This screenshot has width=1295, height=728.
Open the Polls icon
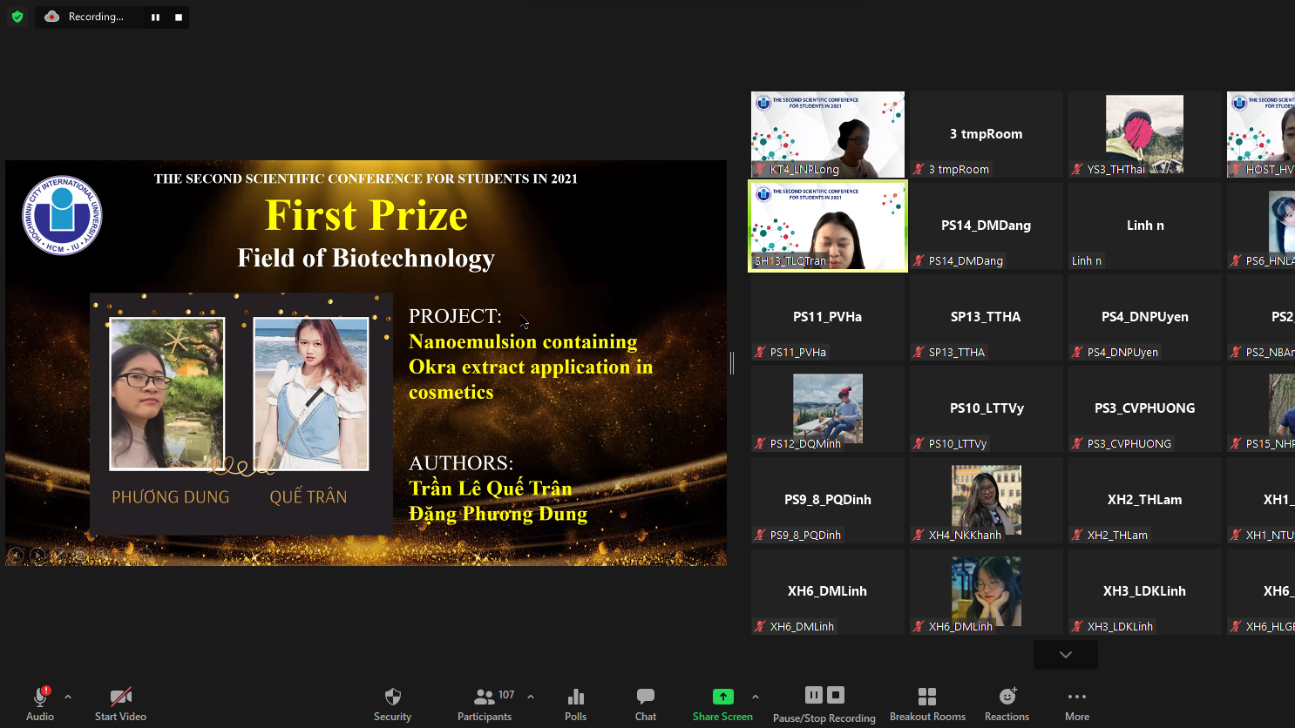(x=575, y=704)
